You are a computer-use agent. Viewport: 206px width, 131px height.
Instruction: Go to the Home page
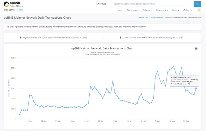pos(119,10)
